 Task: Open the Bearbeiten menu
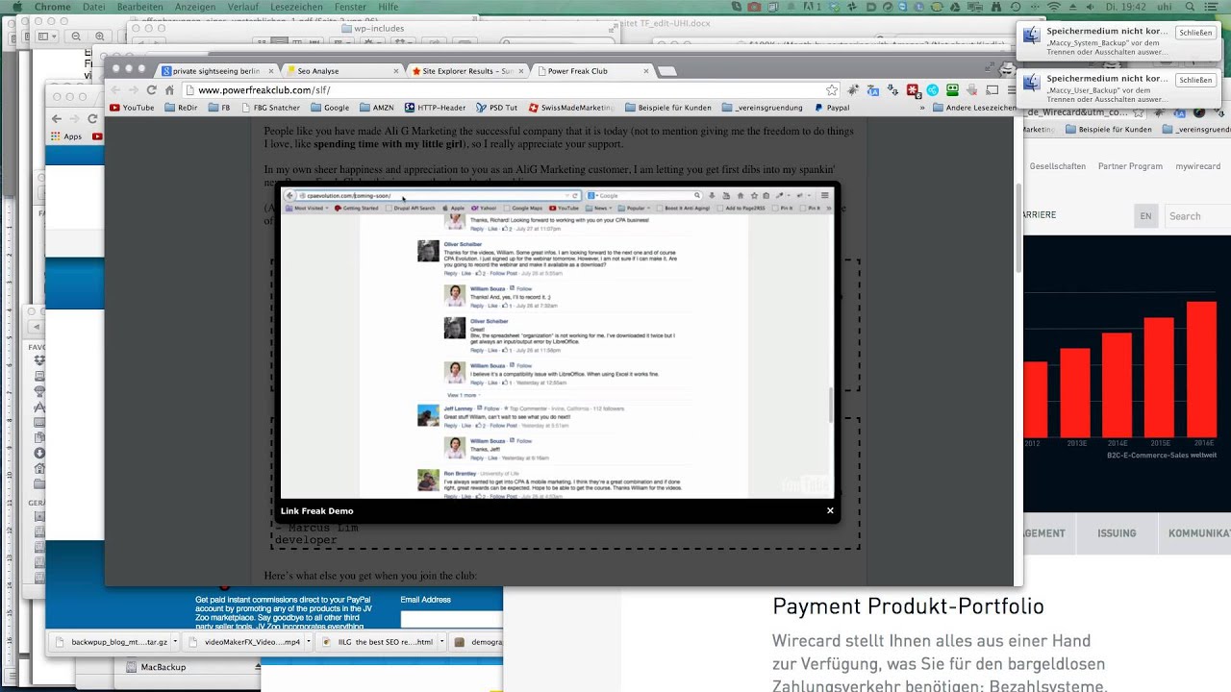coord(139,7)
